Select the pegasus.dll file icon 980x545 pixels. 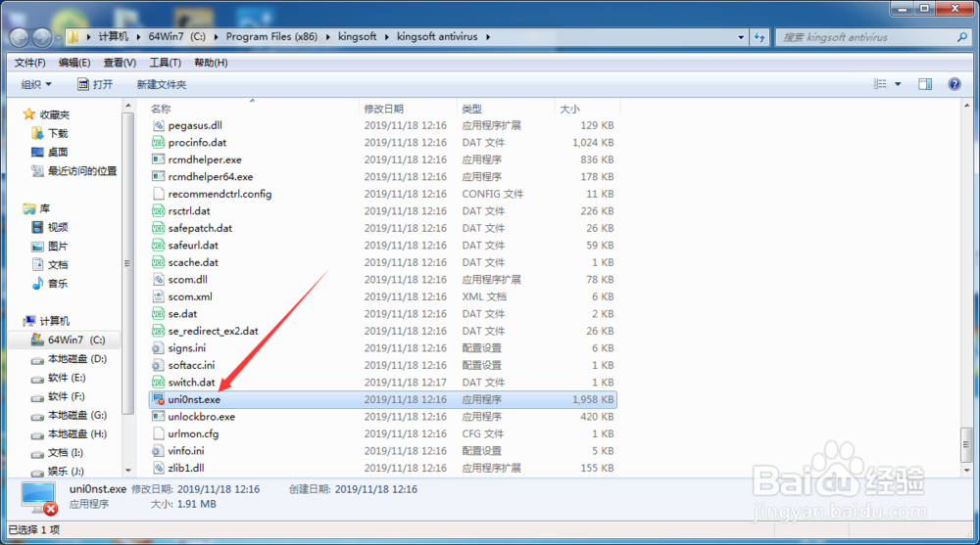[x=158, y=125]
